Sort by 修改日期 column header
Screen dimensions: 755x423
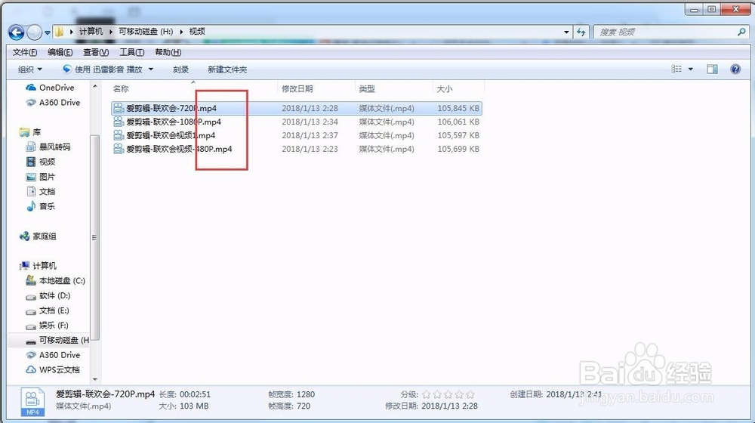[316, 88]
